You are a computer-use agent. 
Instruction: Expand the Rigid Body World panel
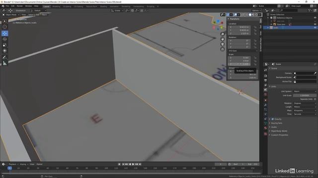[x=279, y=131]
